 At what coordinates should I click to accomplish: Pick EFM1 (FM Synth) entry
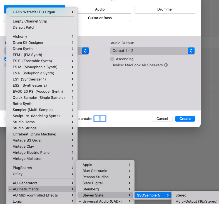coord(42,55)
